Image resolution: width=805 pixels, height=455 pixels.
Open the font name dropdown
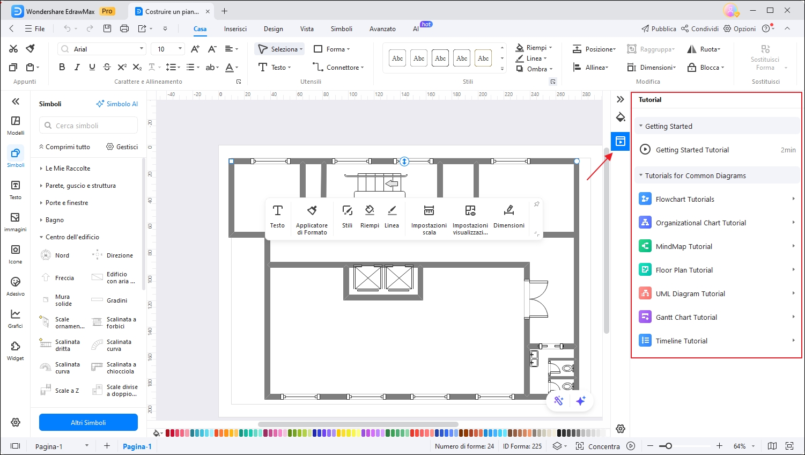coord(142,49)
